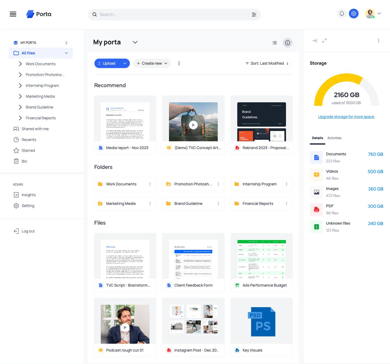Open settings via blue gear icon
This screenshot has height=364, width=390.
[353, 14]
